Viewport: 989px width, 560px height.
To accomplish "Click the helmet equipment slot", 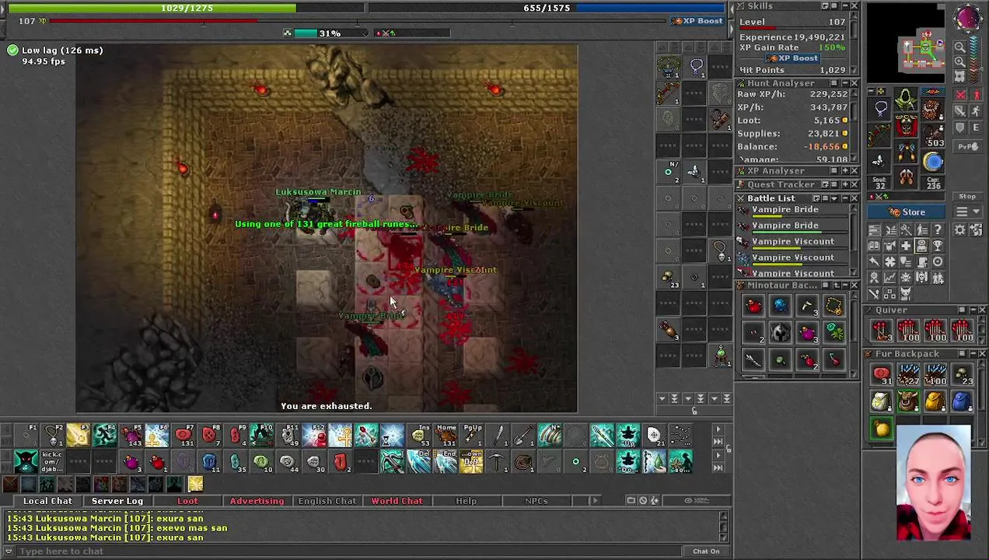I will coord(906,100).
